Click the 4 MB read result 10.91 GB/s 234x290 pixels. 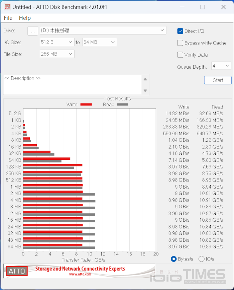point(211,200)
